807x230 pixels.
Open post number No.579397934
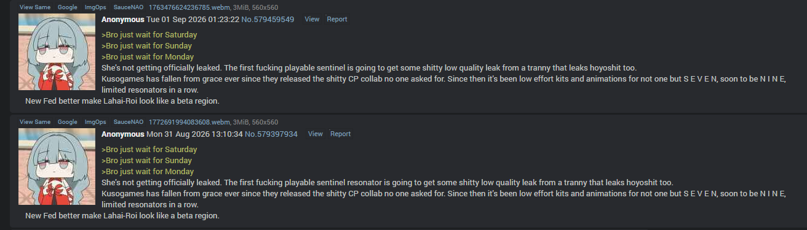click(271, 134)
